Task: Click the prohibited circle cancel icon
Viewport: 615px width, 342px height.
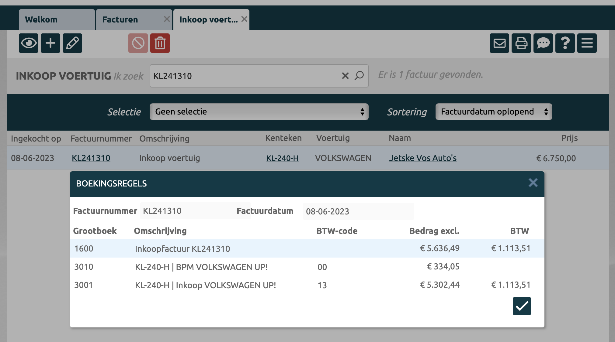Action: coord(138,43)
